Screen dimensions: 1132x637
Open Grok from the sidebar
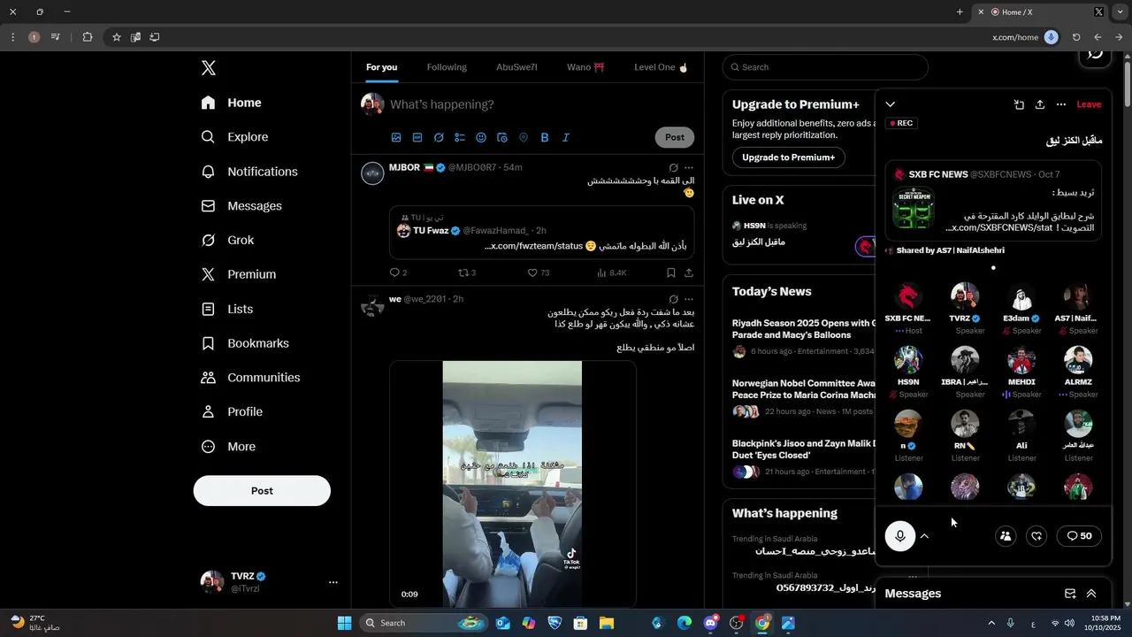pos(228,240)
